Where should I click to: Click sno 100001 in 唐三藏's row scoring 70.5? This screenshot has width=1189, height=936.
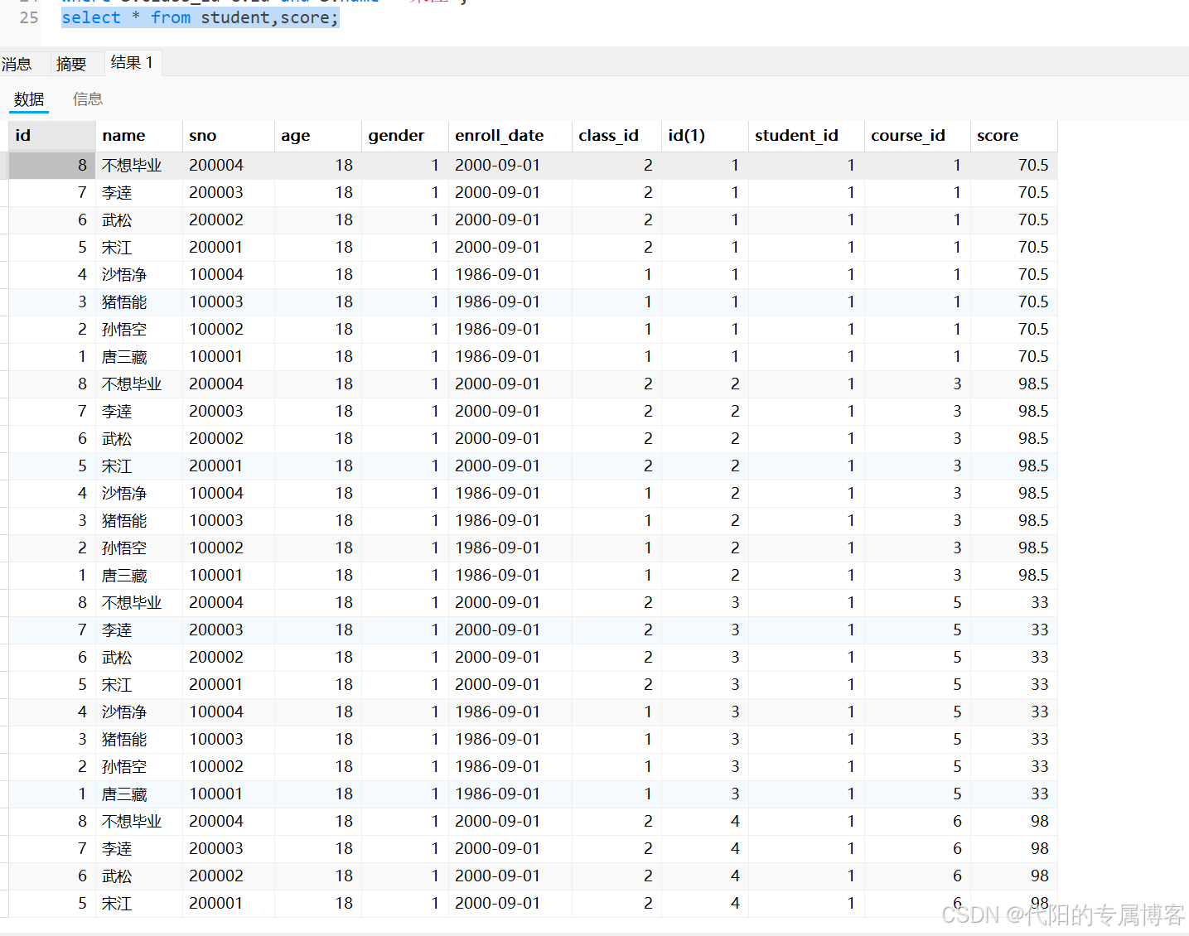pyautogui.click(x=216, y=357)
